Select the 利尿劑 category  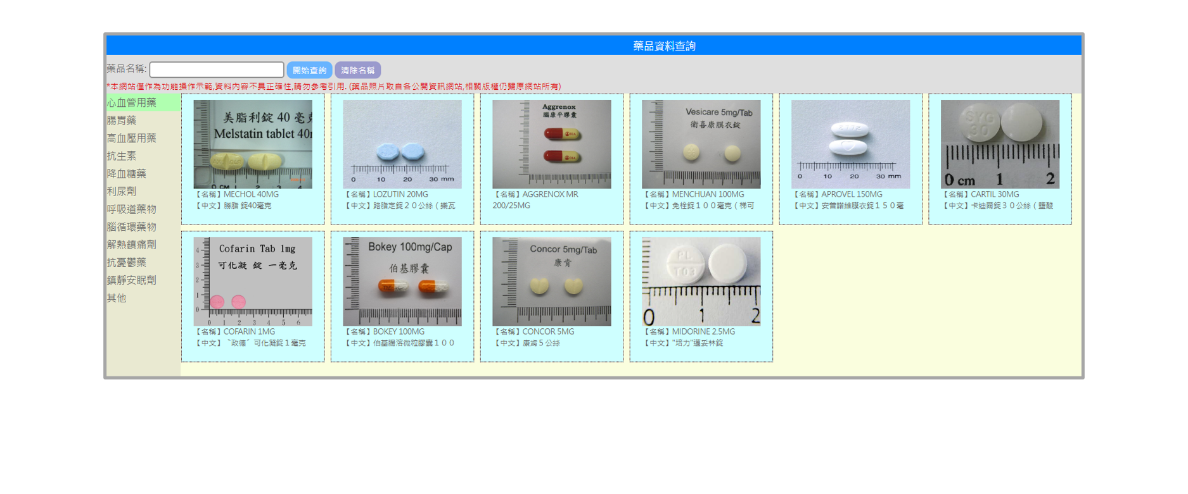tap(143, 191)
